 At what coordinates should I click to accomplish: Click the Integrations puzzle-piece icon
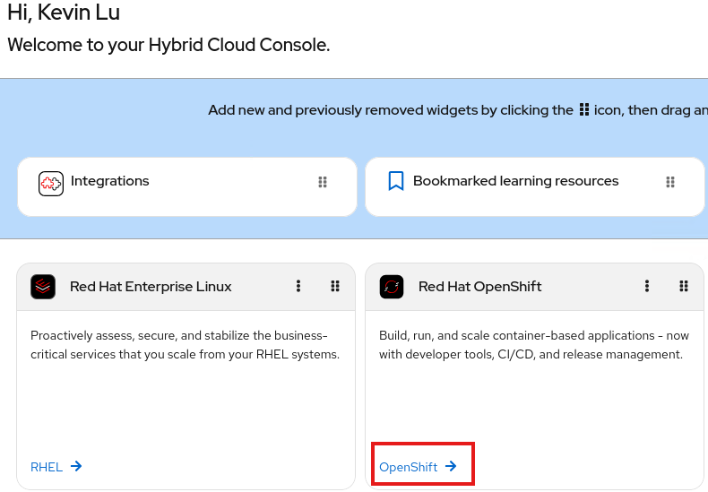coord(51,184)
